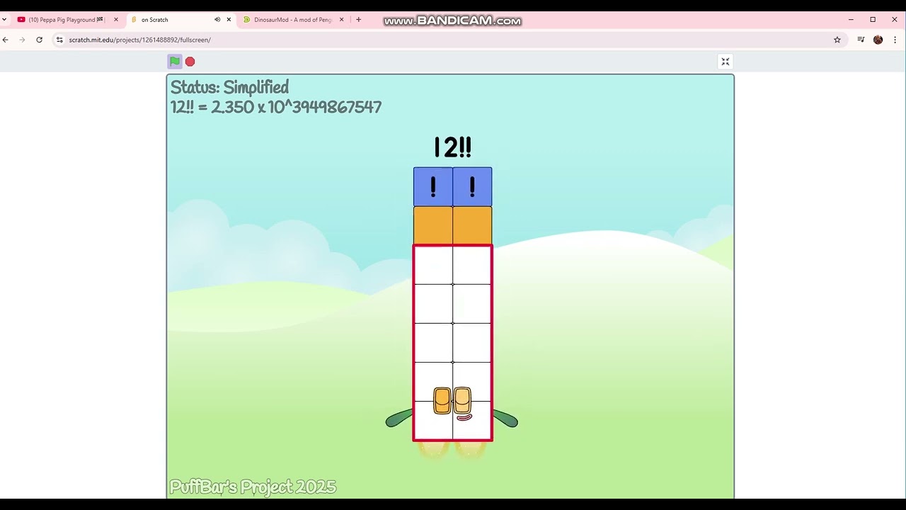Screen dimensions: 906x510
Task: View site information icon in address bar
Action: [x=59, y=40]
